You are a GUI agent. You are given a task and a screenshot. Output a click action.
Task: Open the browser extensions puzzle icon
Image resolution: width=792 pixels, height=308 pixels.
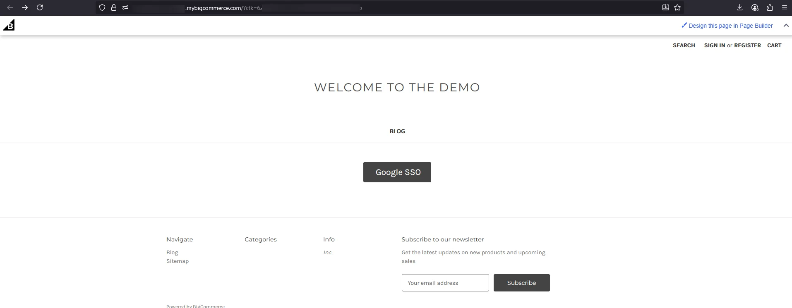click(770, 7)
